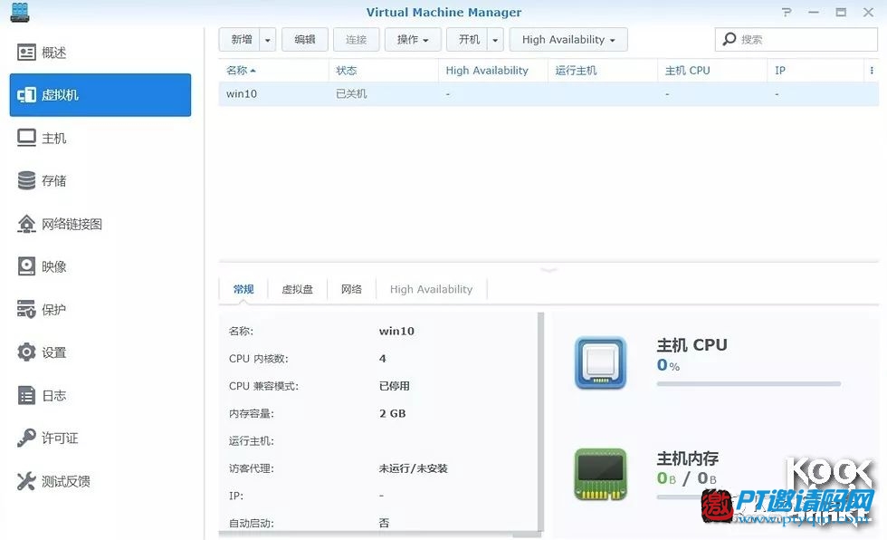The width and height of the screenshot is (887, 540).
Task: Click the 编辑 edit button
Action: coord(304,40)
